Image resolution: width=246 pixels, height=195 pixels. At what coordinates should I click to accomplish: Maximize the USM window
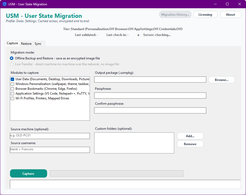(x=227, y=4)
